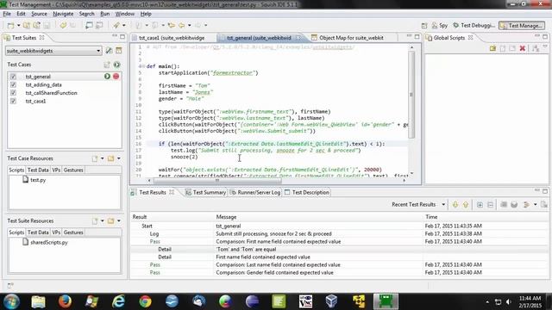Click the Squish IDE taskbar icon
This screenshot has height=310, width=552.
pos(386,301)
